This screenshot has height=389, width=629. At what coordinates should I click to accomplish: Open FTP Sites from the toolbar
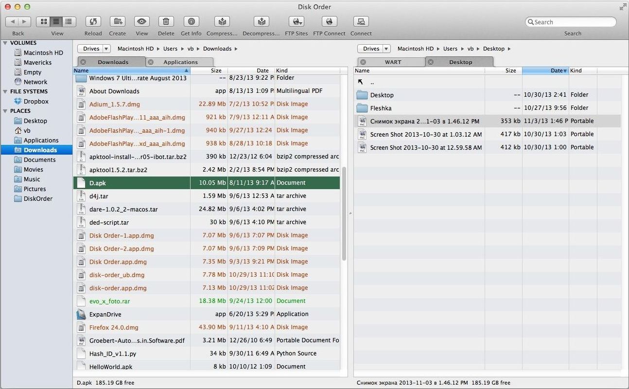(296, 21)
